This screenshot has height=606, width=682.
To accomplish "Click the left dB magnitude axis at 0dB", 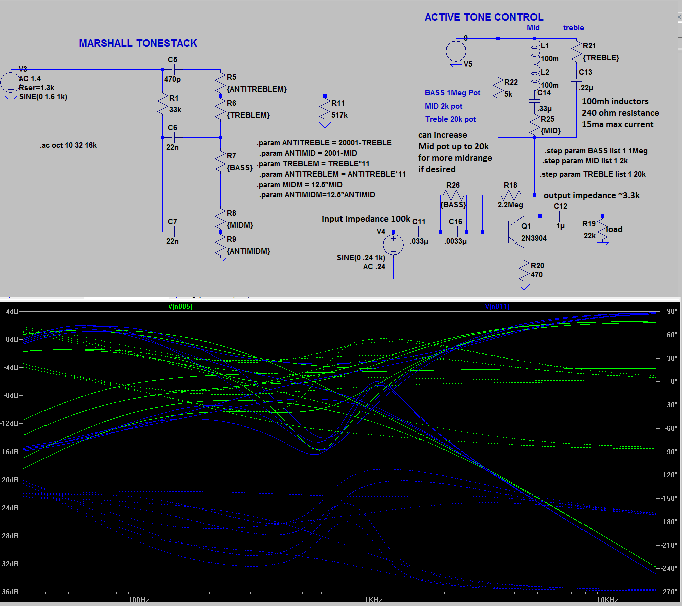I will coord(12,339).
